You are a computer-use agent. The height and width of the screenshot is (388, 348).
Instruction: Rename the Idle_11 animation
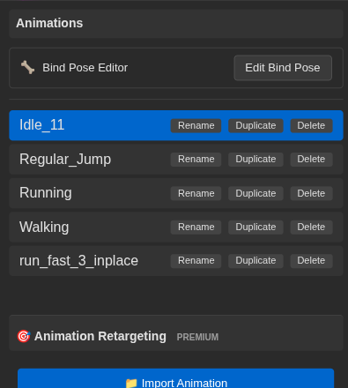[x=196, y=125]
